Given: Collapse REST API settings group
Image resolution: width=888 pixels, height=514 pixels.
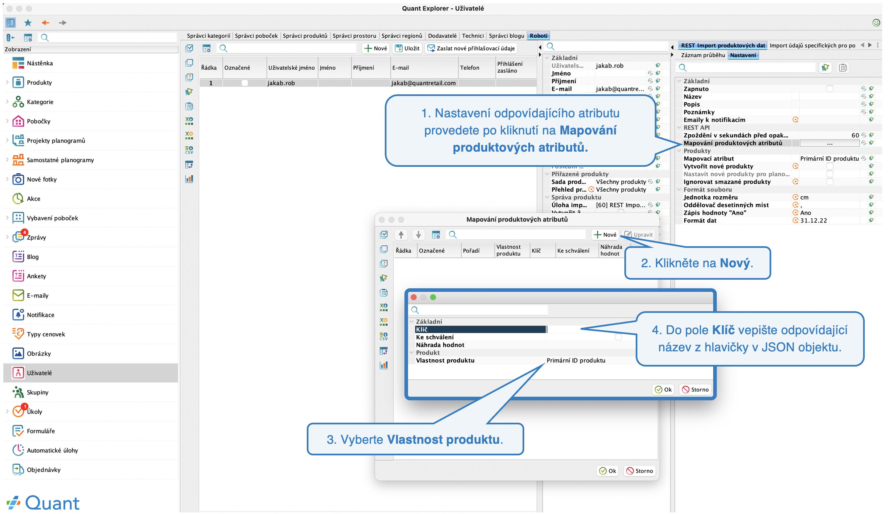Looking at the screenshot, I should tap(679, 128).
